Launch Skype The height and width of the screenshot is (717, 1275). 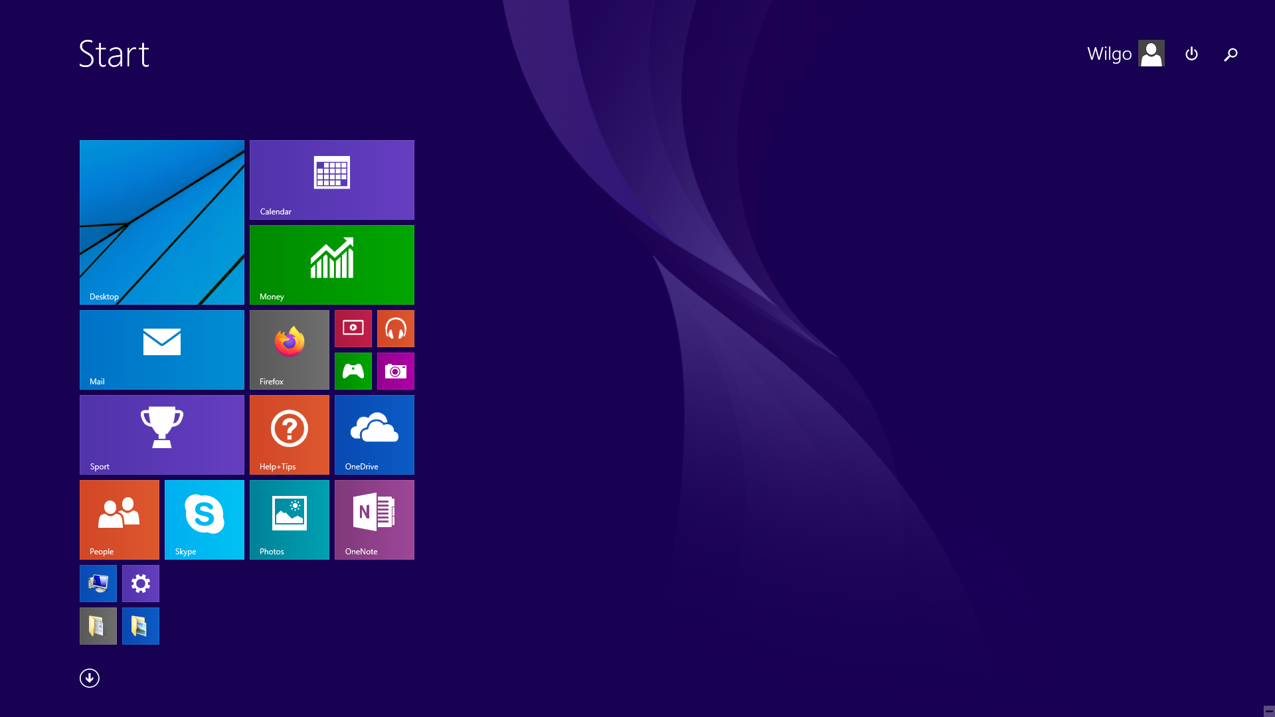[x=204, y=519]
